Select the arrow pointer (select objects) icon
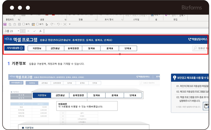 point(47,24)
